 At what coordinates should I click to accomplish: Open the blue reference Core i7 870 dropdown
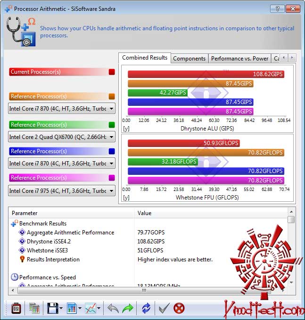(x=62, y=164)
